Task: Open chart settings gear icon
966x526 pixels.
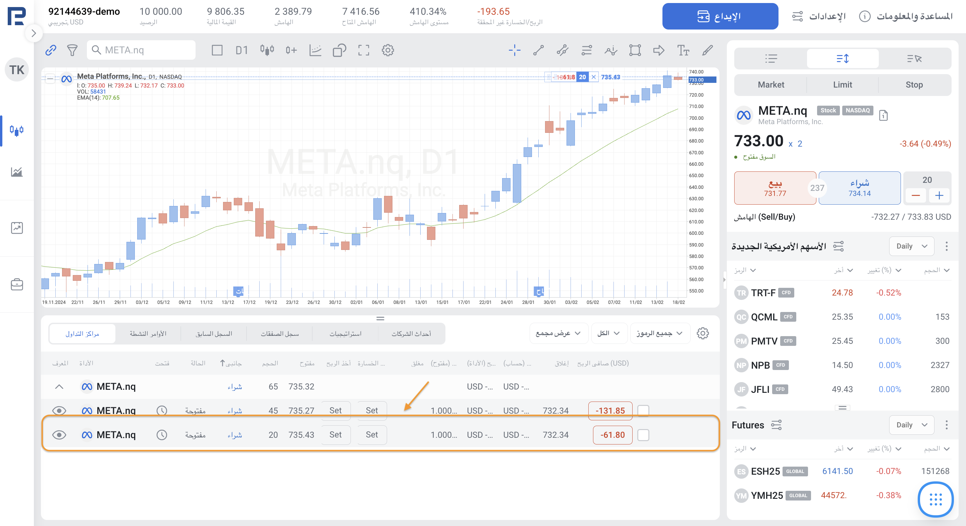Action: [388, 50]
